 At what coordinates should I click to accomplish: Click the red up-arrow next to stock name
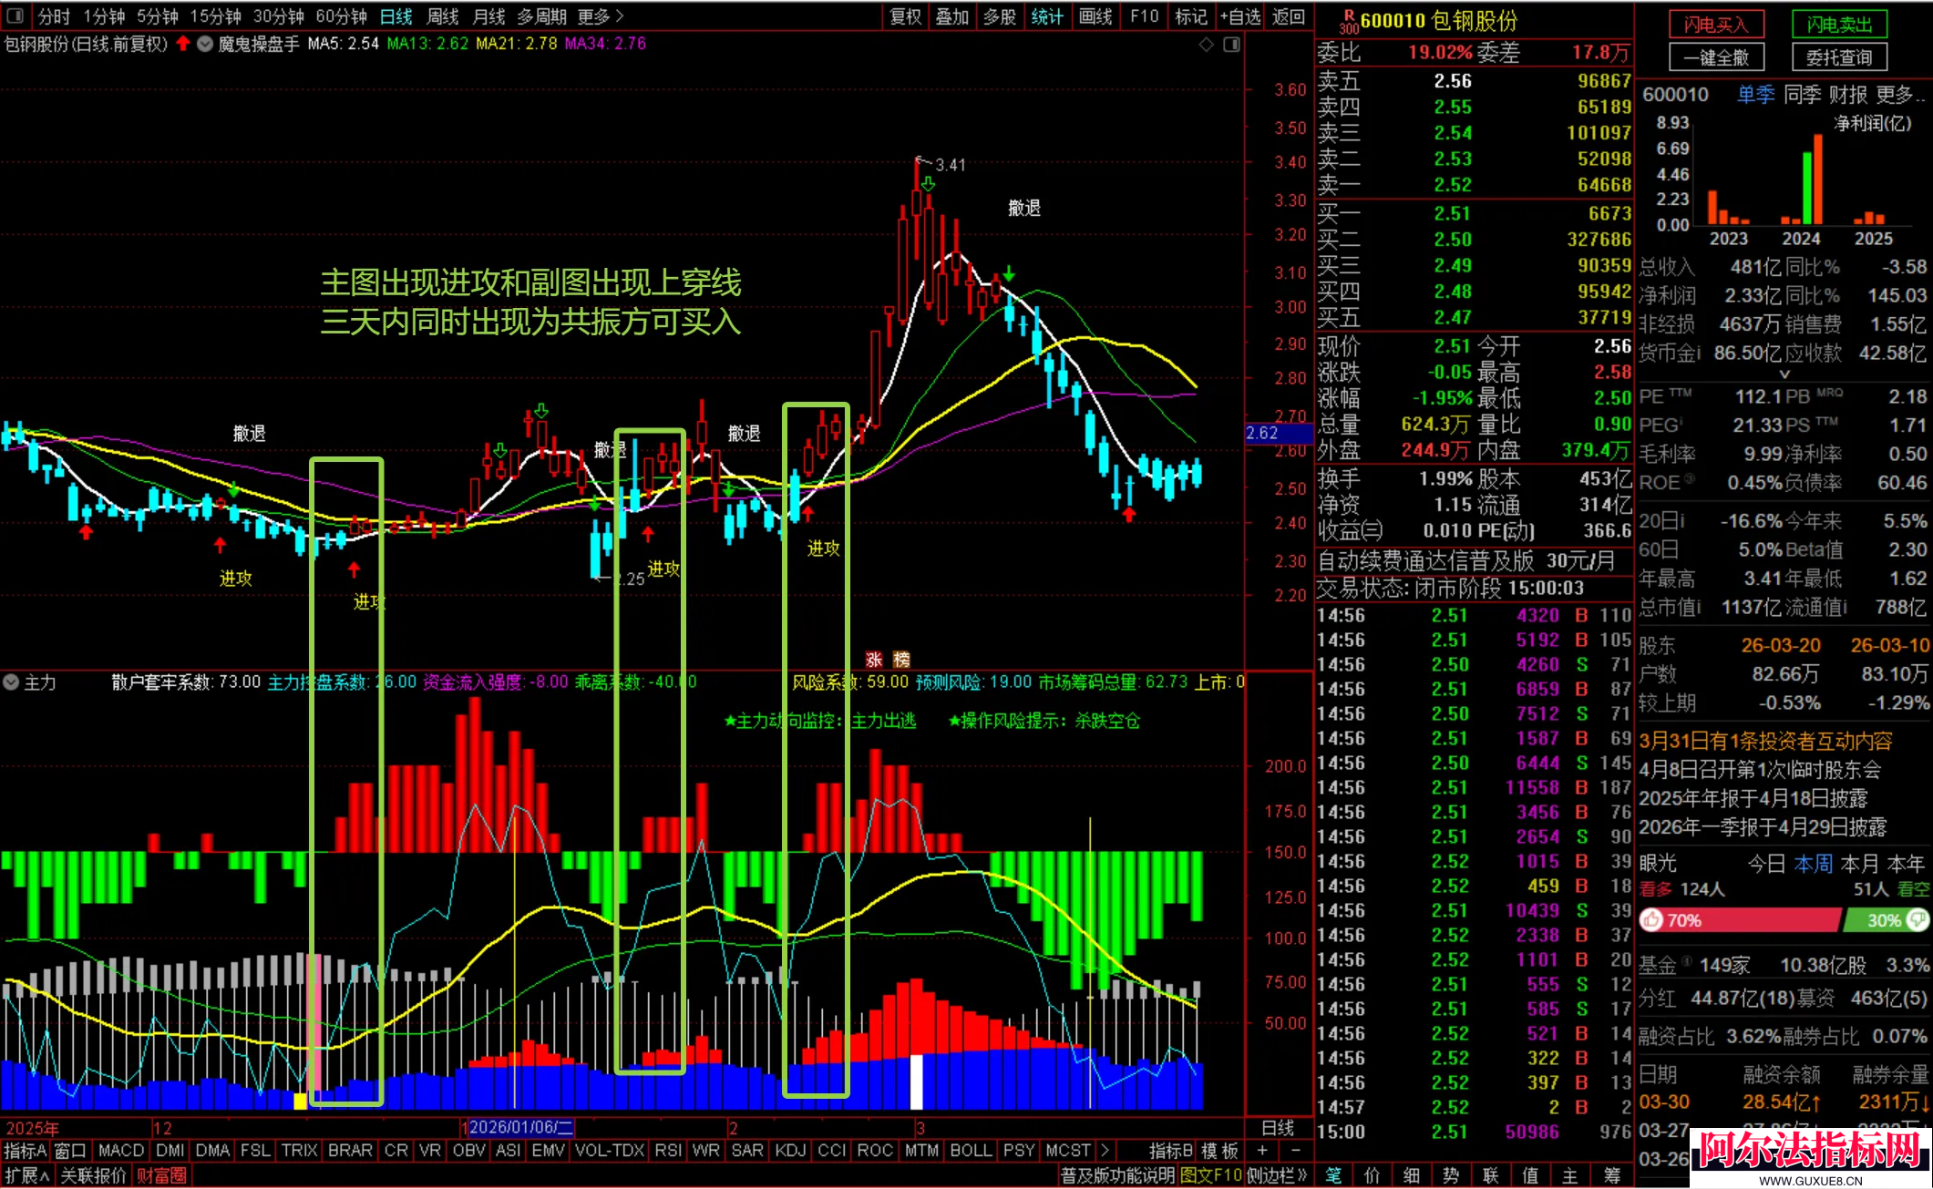pos(183,43)
